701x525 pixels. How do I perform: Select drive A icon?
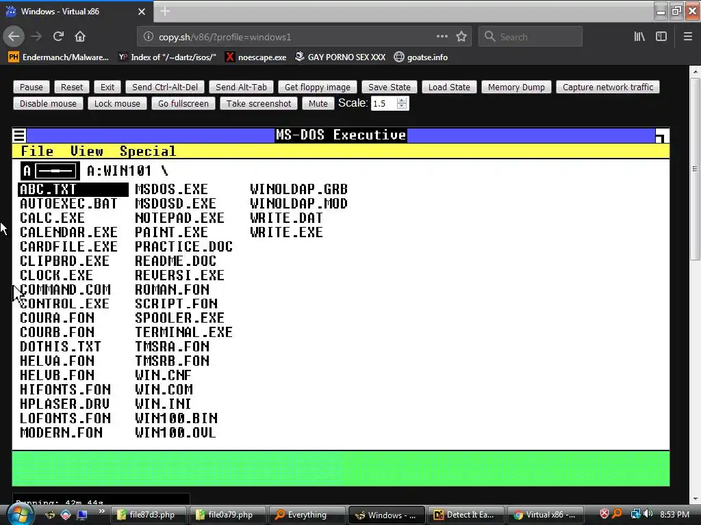click(x=50, y=171)
